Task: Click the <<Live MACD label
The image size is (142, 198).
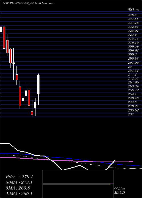Action: 120,191
